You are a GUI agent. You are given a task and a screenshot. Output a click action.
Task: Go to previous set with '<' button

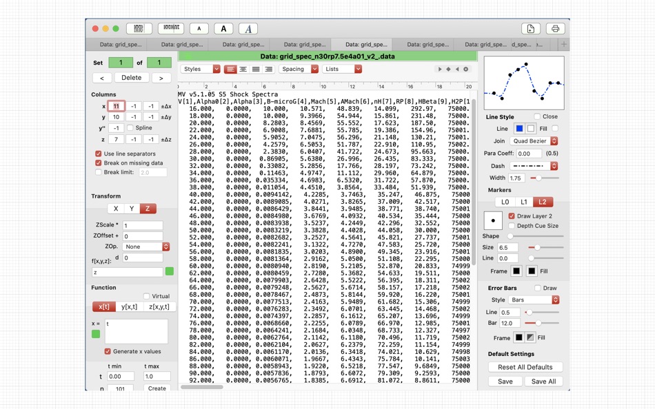102,78
